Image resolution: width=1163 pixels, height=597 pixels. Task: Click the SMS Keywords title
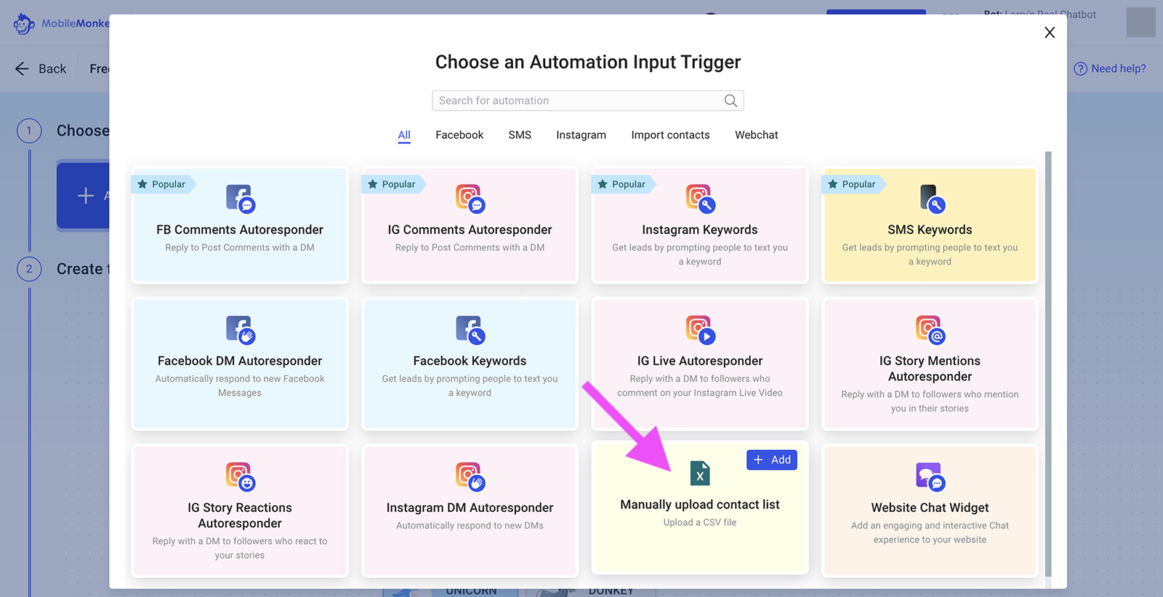pos(930,230)
